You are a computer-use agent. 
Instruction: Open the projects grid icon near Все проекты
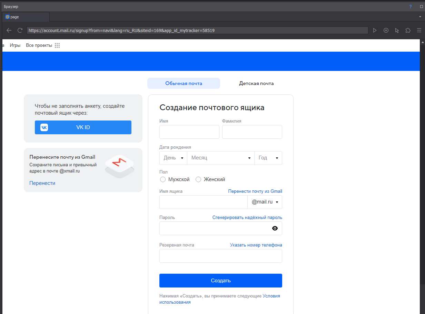coord(57,45)
